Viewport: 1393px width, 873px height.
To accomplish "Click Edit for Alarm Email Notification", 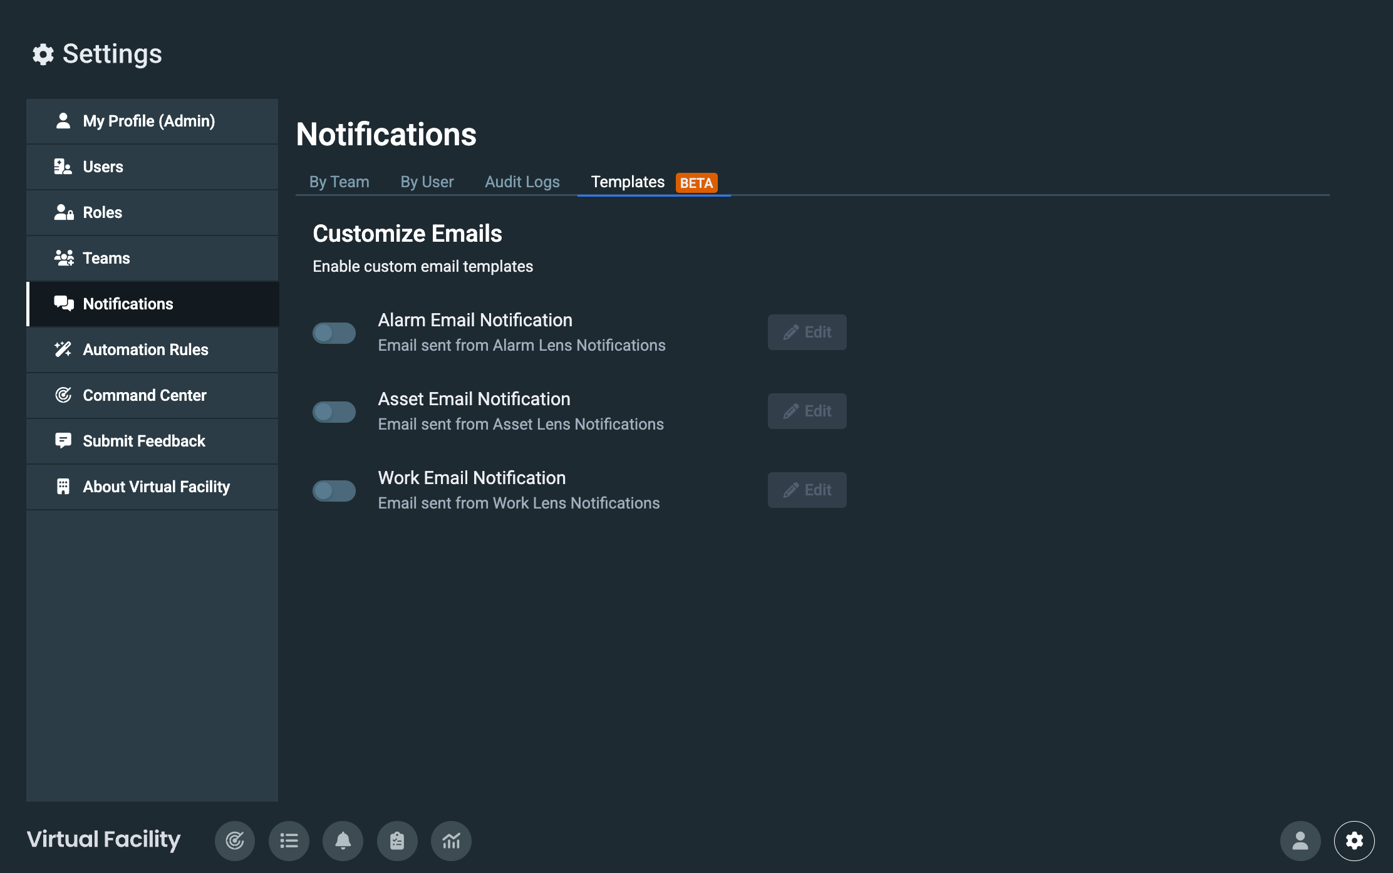I will point(807,332).
